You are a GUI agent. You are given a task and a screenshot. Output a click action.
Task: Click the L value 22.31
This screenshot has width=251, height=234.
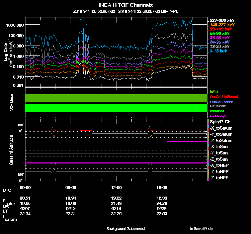[x=71, y=214]
